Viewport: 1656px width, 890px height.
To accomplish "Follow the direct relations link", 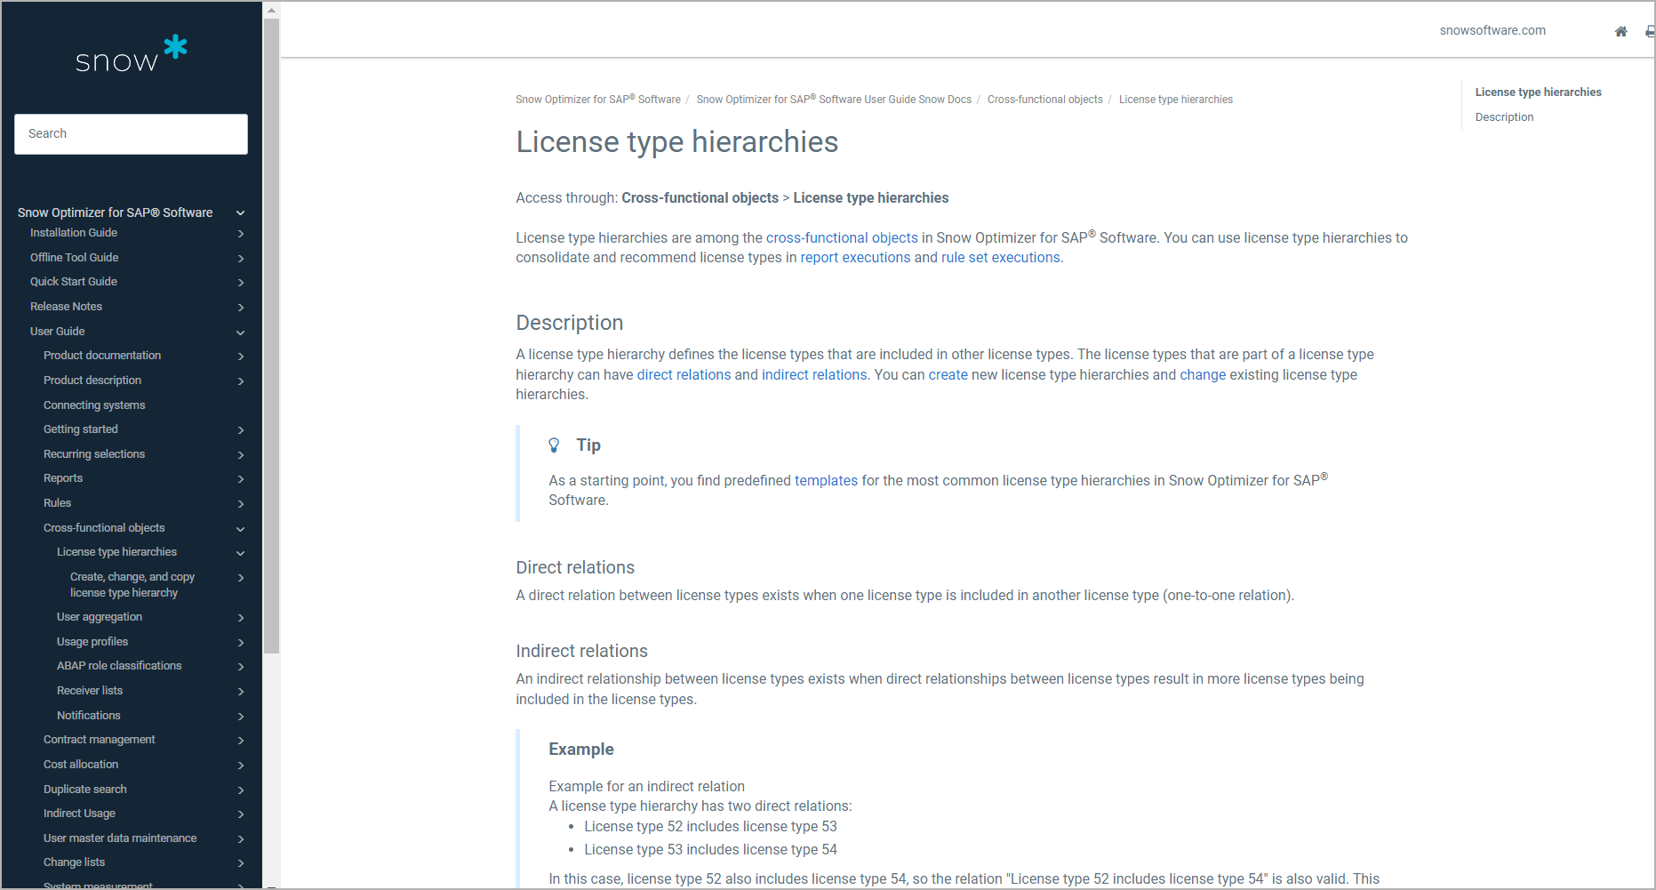I will point(684,375).
